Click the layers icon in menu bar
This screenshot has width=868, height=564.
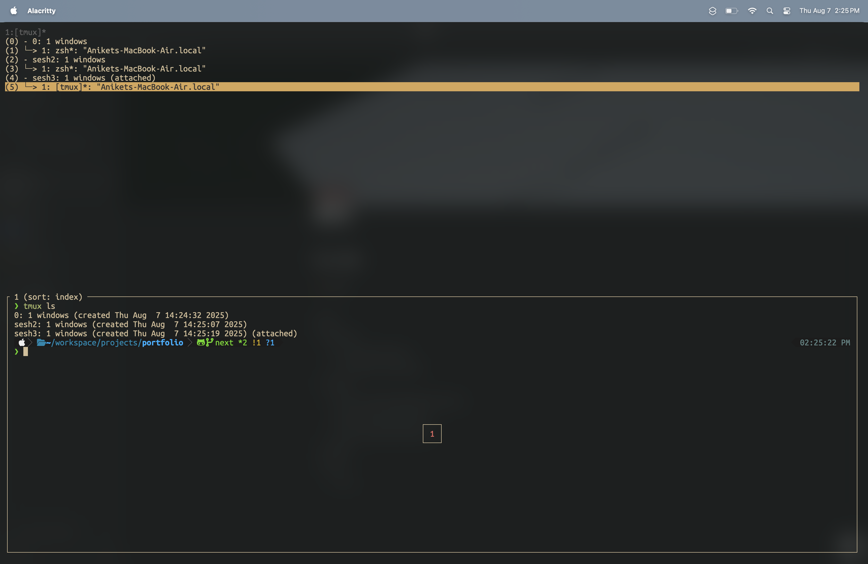point(712,11)
